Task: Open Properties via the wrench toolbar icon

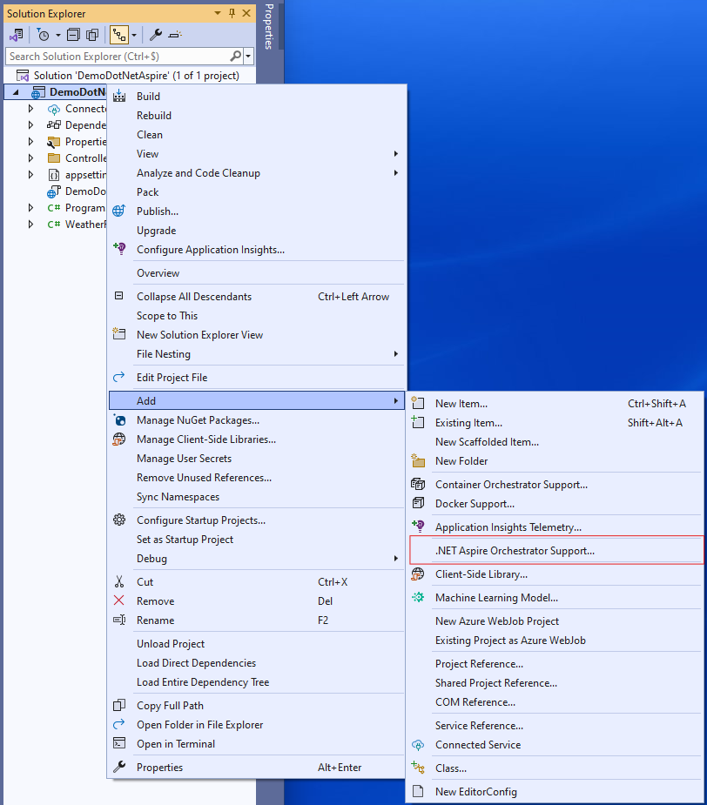Action: click(156, 35)
